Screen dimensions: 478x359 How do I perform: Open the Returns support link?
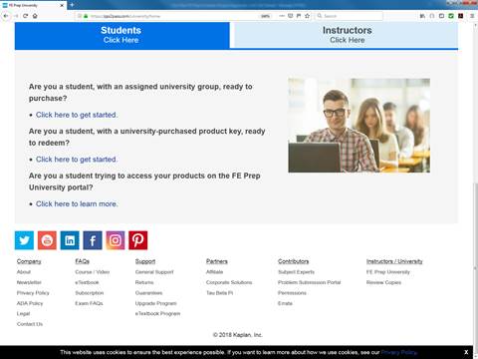tap(144, 282)
